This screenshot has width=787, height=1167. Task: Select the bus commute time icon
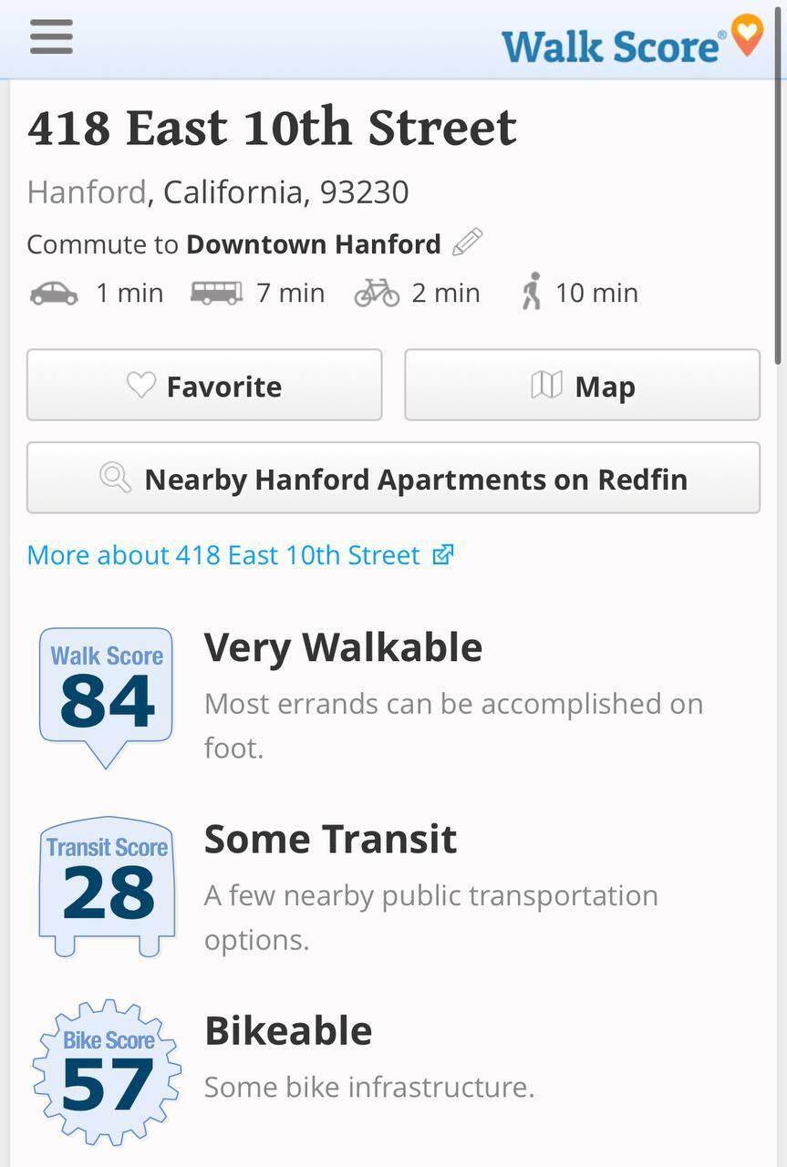(x=216, y=293)
